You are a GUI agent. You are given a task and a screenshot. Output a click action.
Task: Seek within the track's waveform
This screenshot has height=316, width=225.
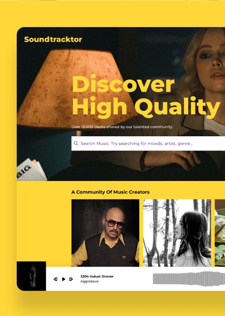[x=189, y=279]
